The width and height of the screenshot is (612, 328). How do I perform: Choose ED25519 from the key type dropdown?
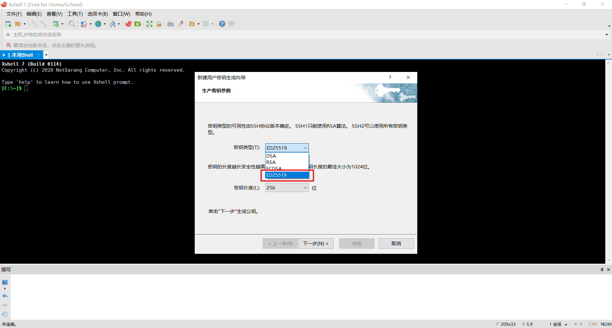(x=287, y=175)
